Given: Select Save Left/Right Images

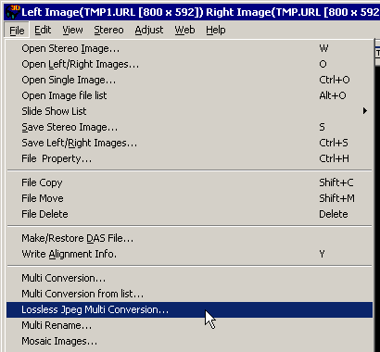Looking at the screenshot, I should [x=189, y=143].
